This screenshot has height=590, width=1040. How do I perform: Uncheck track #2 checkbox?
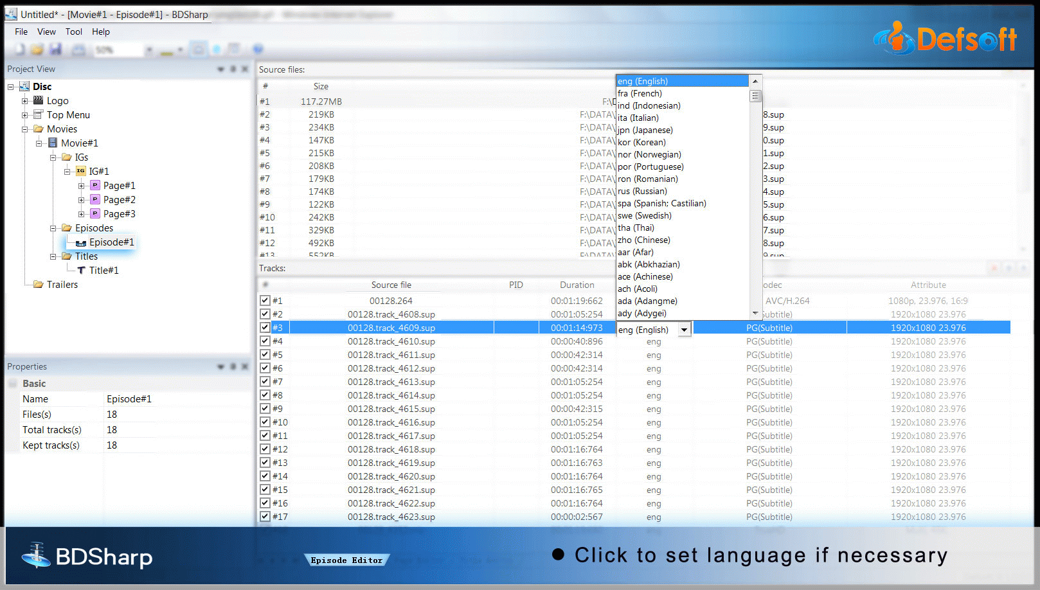(265, 314)
